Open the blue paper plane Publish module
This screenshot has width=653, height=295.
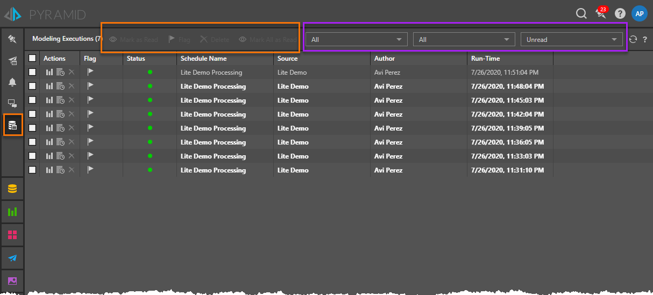pyautogui.click(x=12, y=258)
